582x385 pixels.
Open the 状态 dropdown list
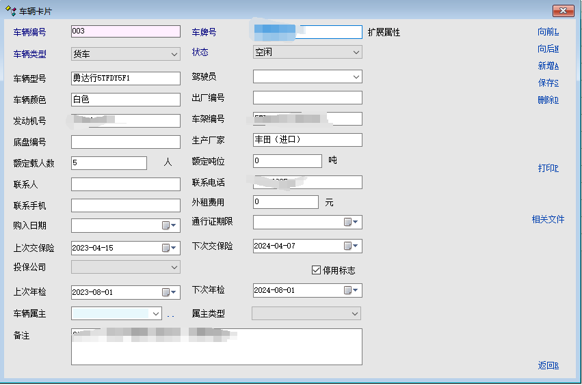click(356, 52)
